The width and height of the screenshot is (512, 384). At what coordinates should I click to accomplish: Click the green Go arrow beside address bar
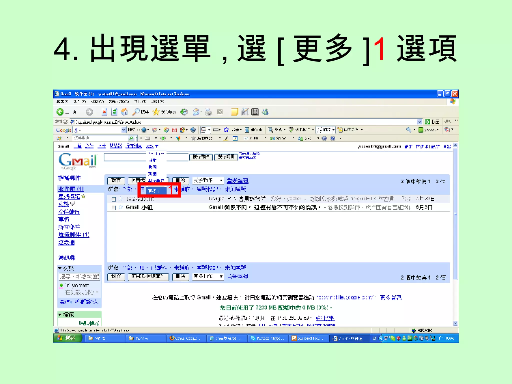click(x=427, y=122)
